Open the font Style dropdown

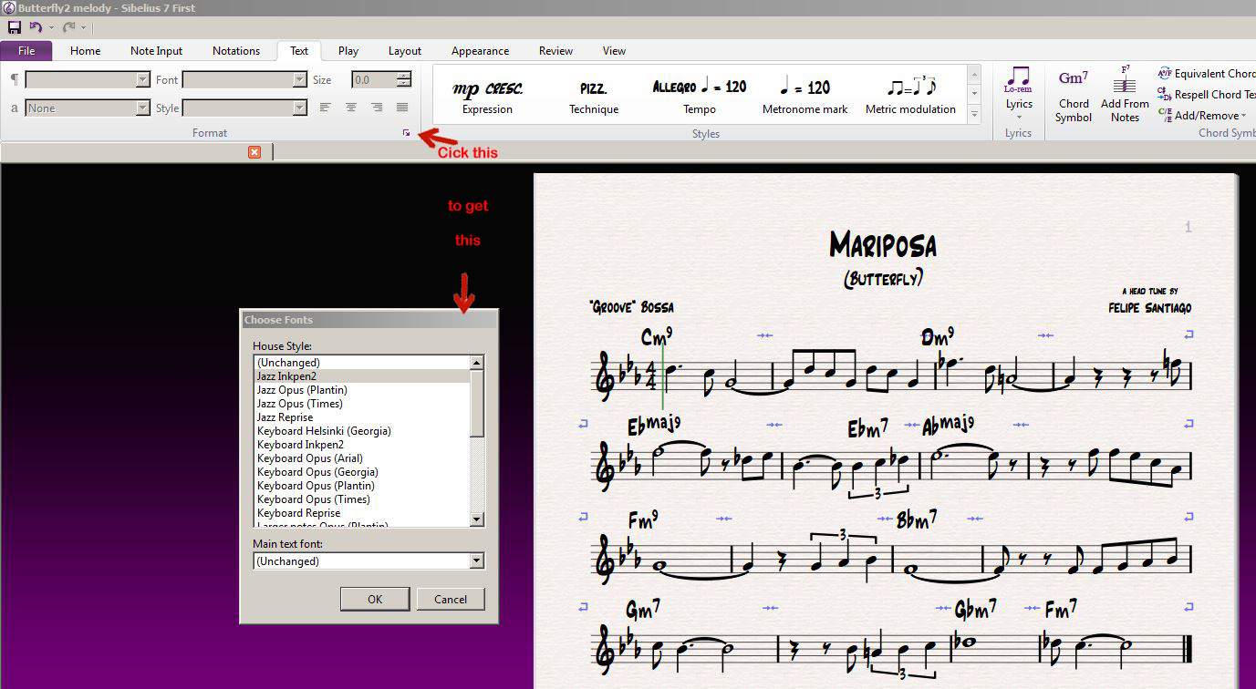point(299,108)
